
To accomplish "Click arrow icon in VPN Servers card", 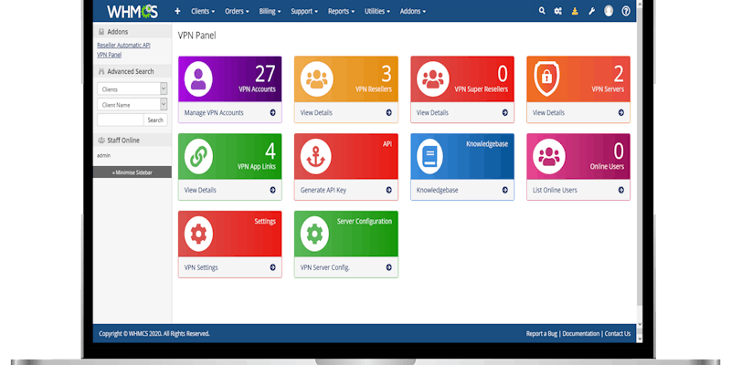I will [x=621, y=112].
